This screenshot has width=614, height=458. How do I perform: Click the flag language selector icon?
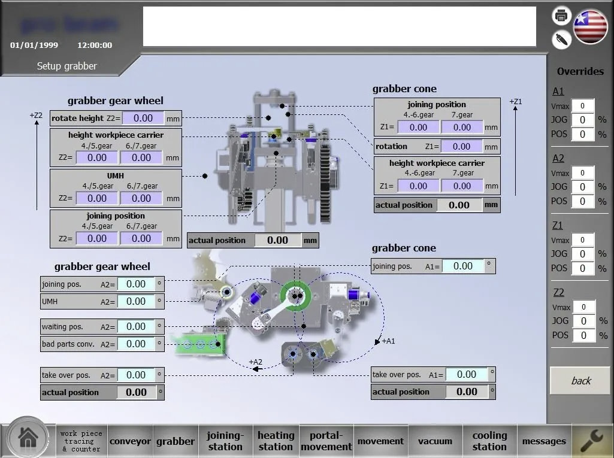(591, 27)
